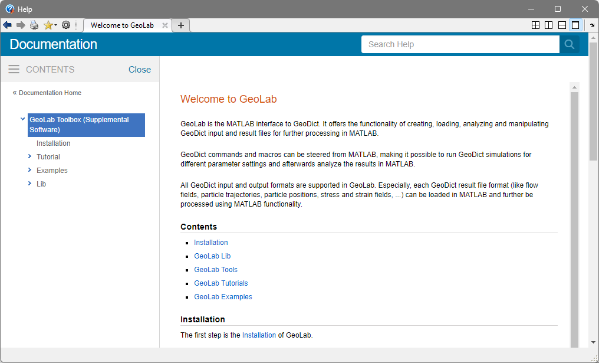Follow the GeoLab Tutorials link

[x=221, y=283]
